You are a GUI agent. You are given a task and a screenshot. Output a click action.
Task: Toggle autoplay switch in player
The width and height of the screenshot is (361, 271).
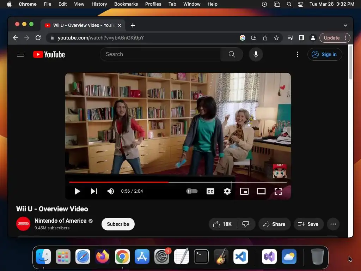(x=192, y=191)
